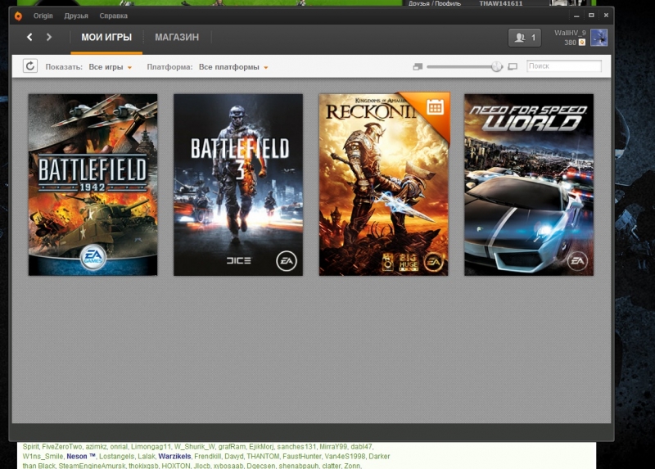Click the Limongag11 username in the forum
Viewport: 655px width, 469px height.
(x=151, y=447)
